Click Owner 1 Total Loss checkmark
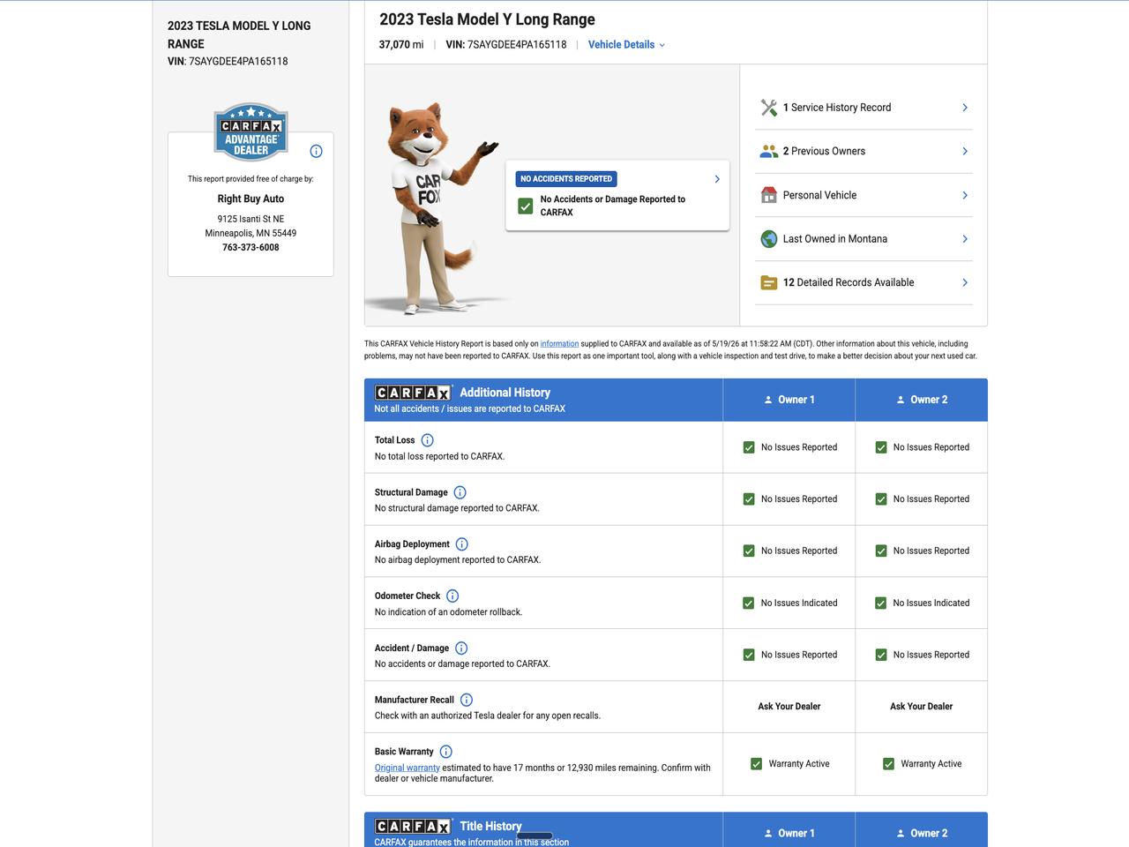 point(749,447)
